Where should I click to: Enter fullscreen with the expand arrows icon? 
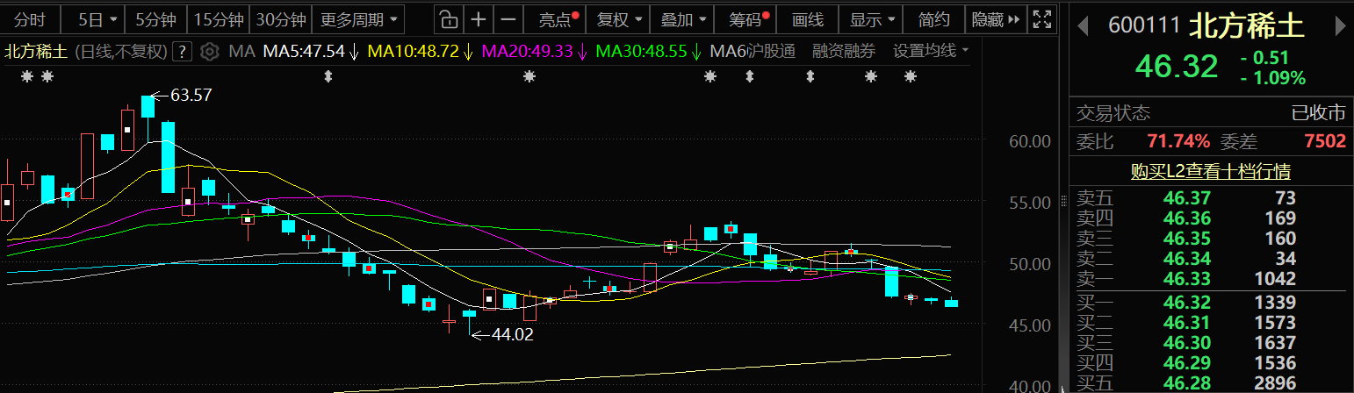1041,19
